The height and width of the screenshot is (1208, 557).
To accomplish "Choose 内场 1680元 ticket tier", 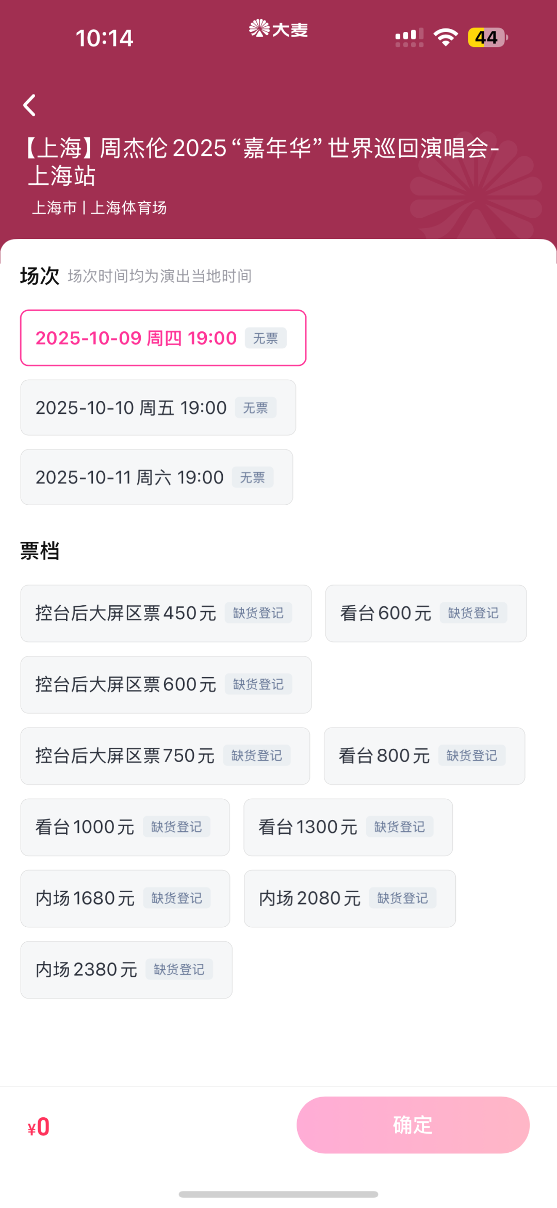I will [125, 898].
